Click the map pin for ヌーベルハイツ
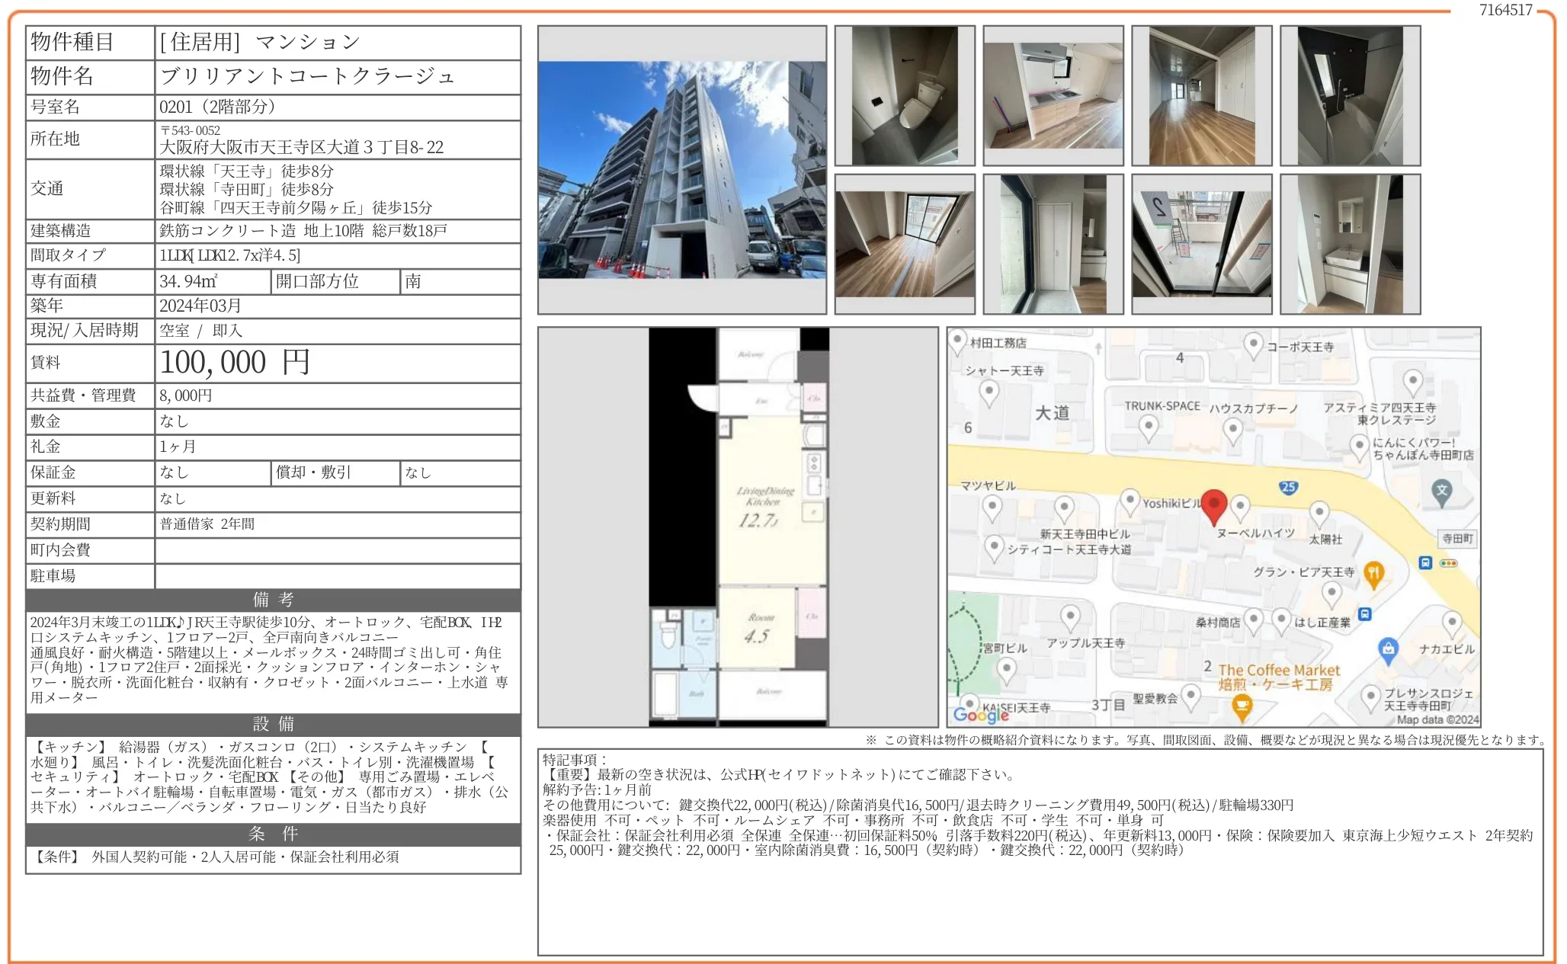This screenshot has height=964, width=1567. click(x=1240, y=505)
